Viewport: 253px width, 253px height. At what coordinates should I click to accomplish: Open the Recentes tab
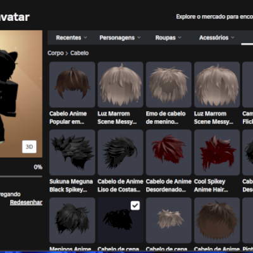[x=68, y=38]
